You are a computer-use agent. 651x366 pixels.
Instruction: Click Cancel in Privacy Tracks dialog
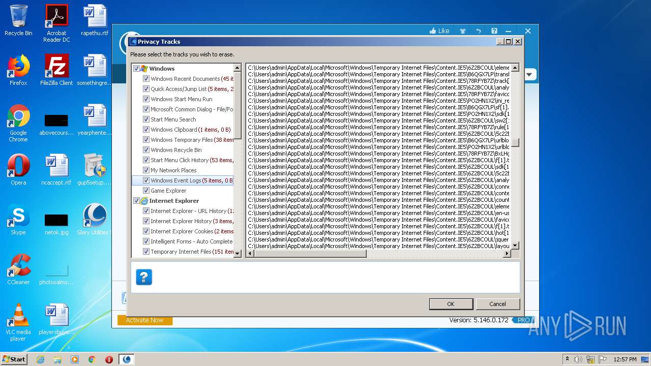497,304
